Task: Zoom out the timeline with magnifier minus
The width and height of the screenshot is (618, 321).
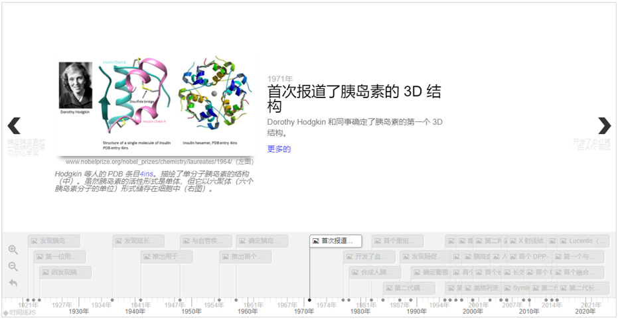Action: [x=13, y=266]
